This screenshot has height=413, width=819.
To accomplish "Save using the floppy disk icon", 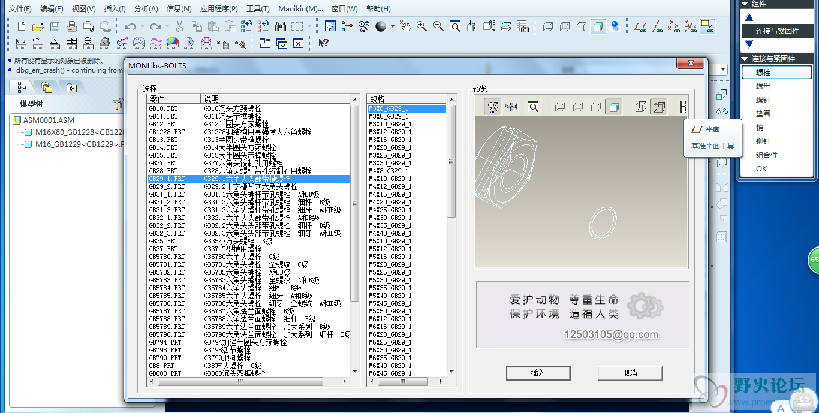I will (55, 26).
